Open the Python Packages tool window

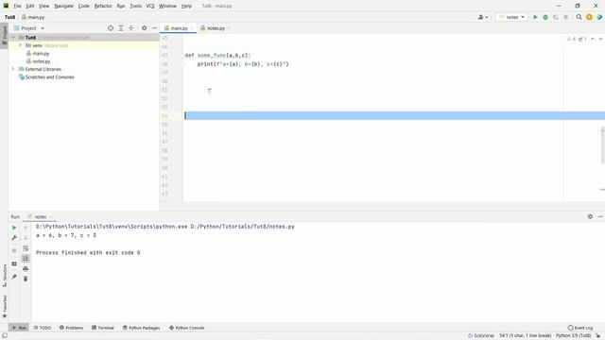click(x=141, y=328)
